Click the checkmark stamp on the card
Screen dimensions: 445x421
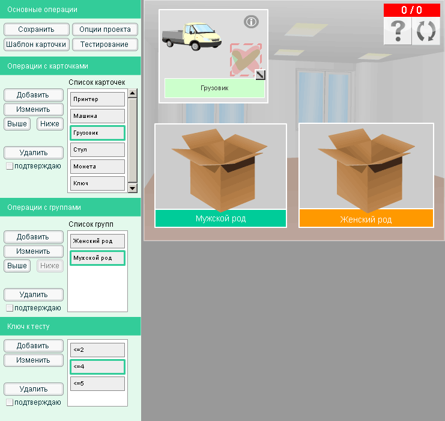point(246,60)
